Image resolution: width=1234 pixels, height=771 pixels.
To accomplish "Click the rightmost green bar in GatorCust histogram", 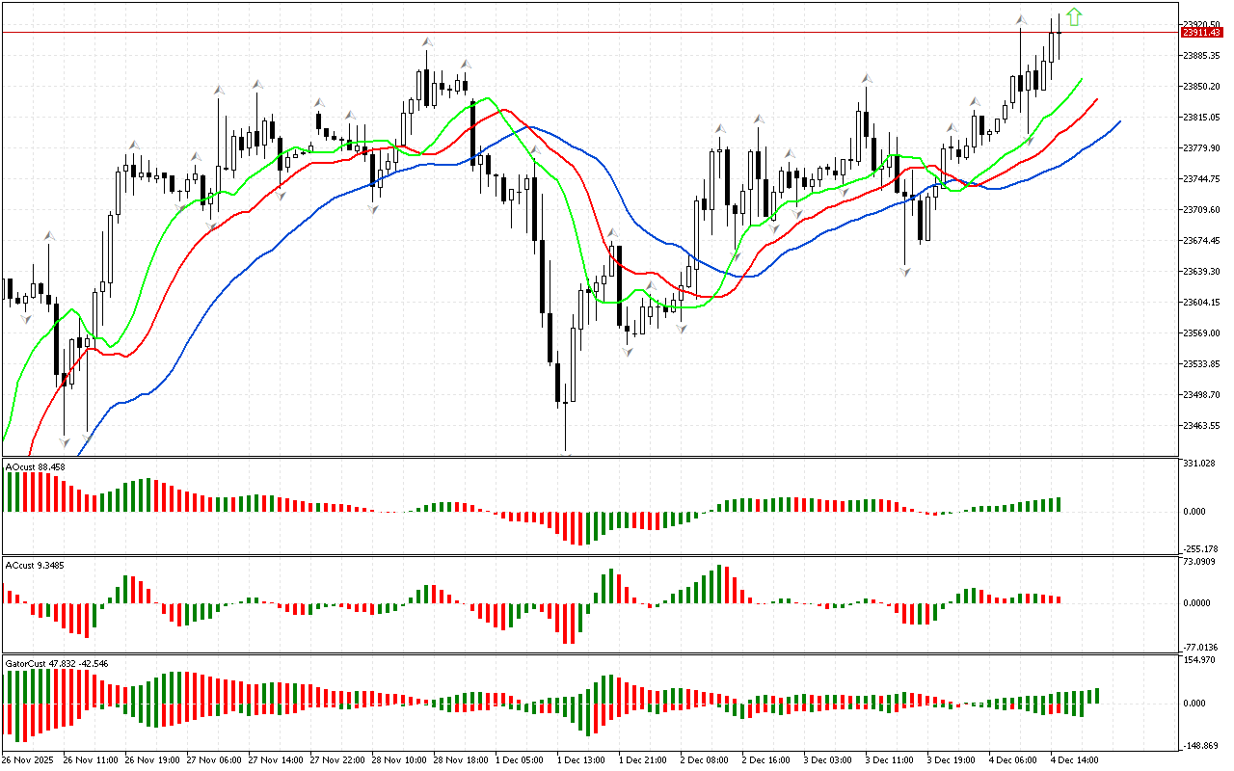I will tap(1097, 696).
